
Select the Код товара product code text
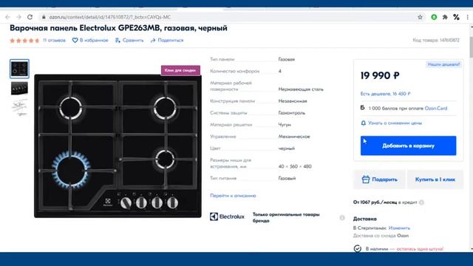[x=436, y=40]
